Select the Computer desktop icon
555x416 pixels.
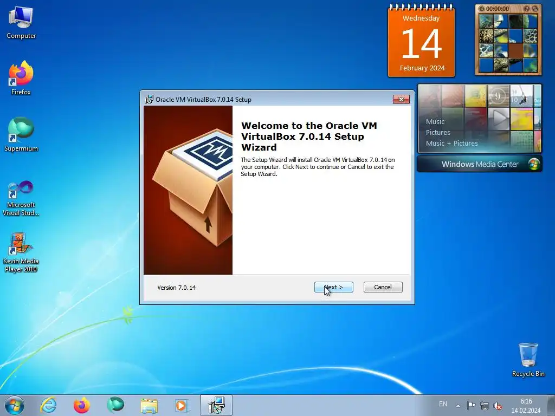click(x=21, y=23)
